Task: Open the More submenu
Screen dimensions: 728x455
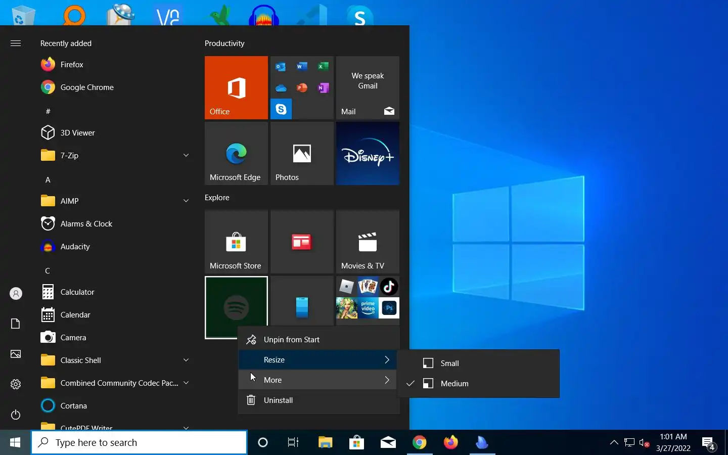Action: [x=318, y=380]
